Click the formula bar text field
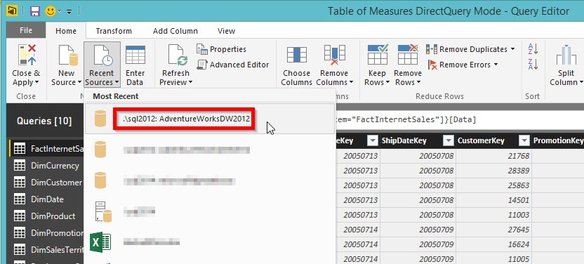The height and width of the screenshot is (264, 584). [458, 120]
